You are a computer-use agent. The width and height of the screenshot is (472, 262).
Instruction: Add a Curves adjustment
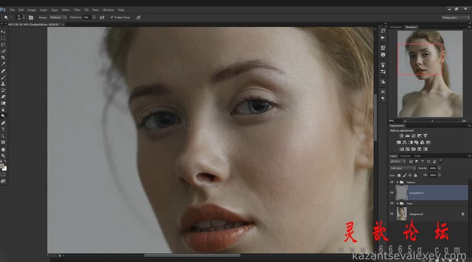coord(413,136)
